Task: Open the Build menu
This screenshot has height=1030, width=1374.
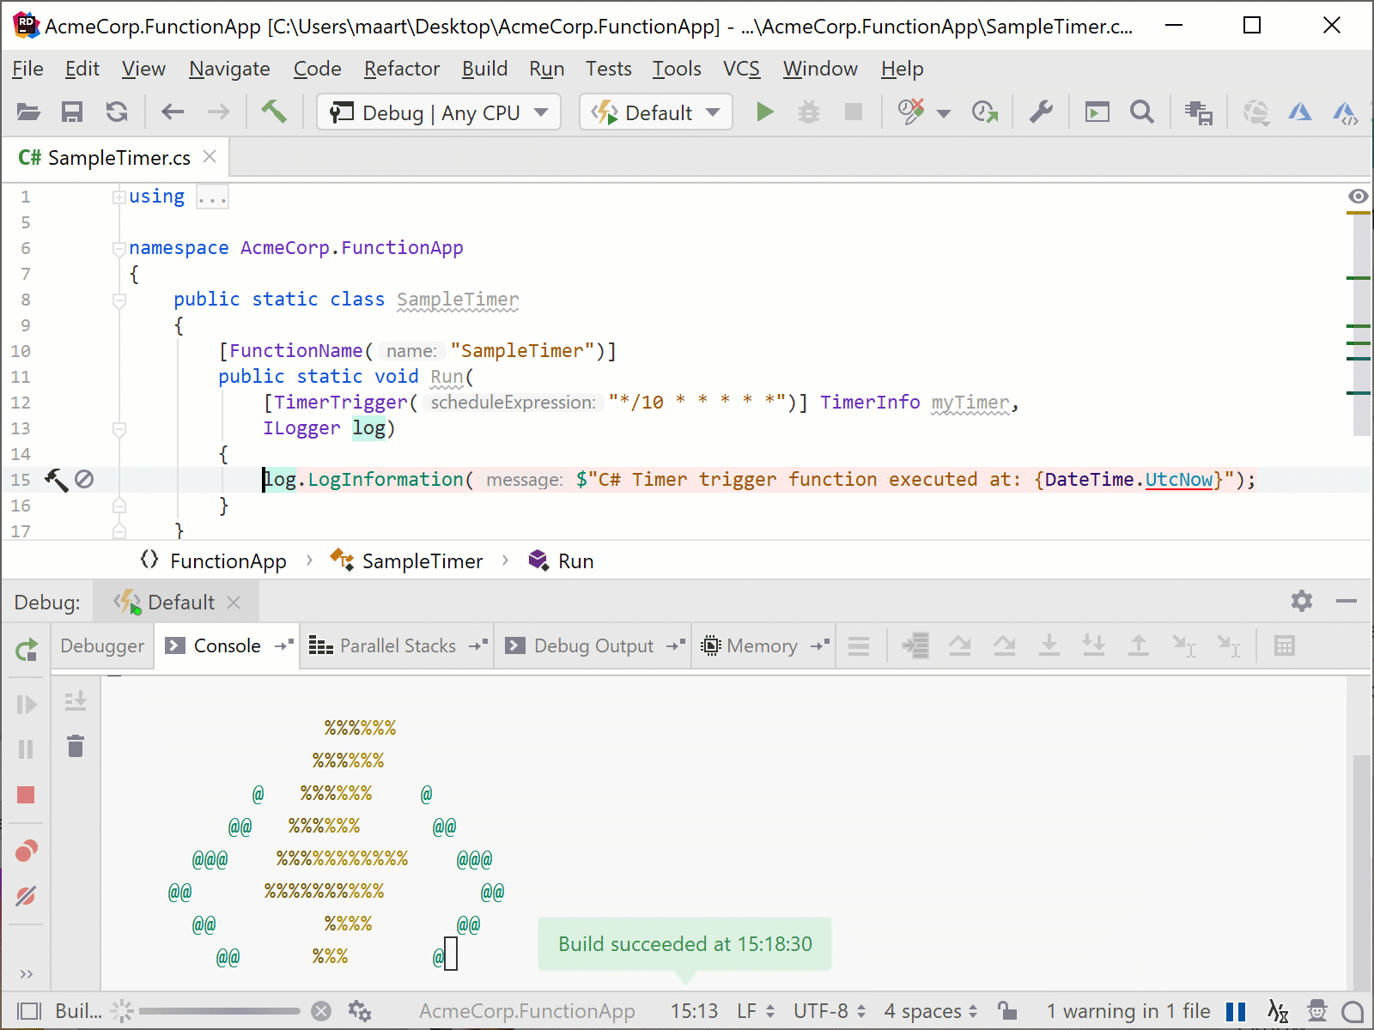Action: coord(484,69)
